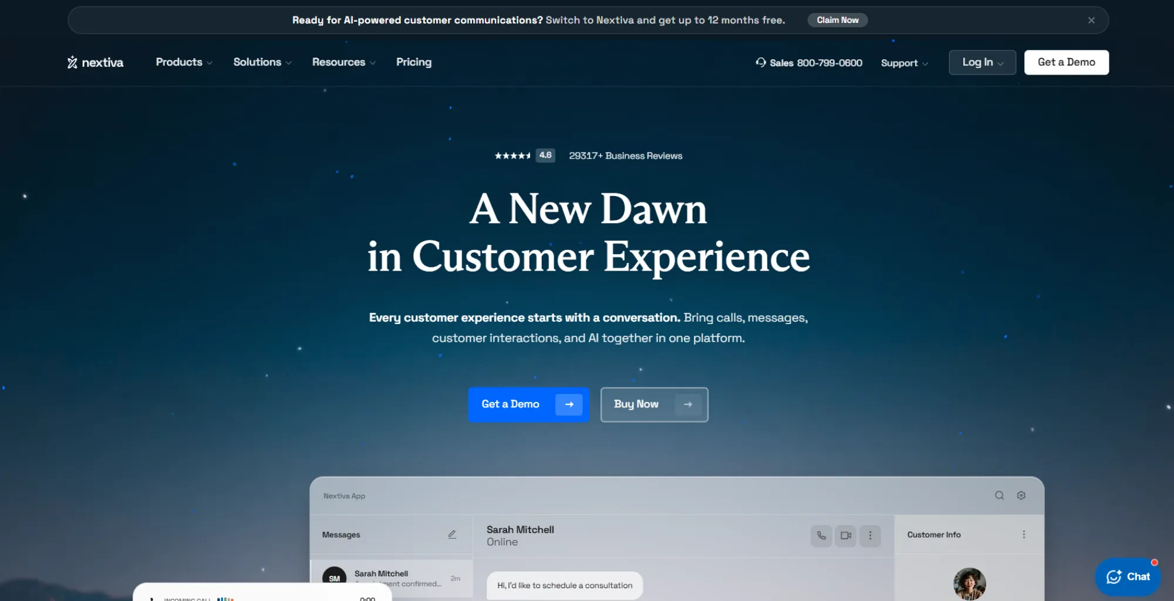Viewport: 1174px width, 601px height.
Task: Click arrow icon on Get a Demo
Action: pos(569,404)
